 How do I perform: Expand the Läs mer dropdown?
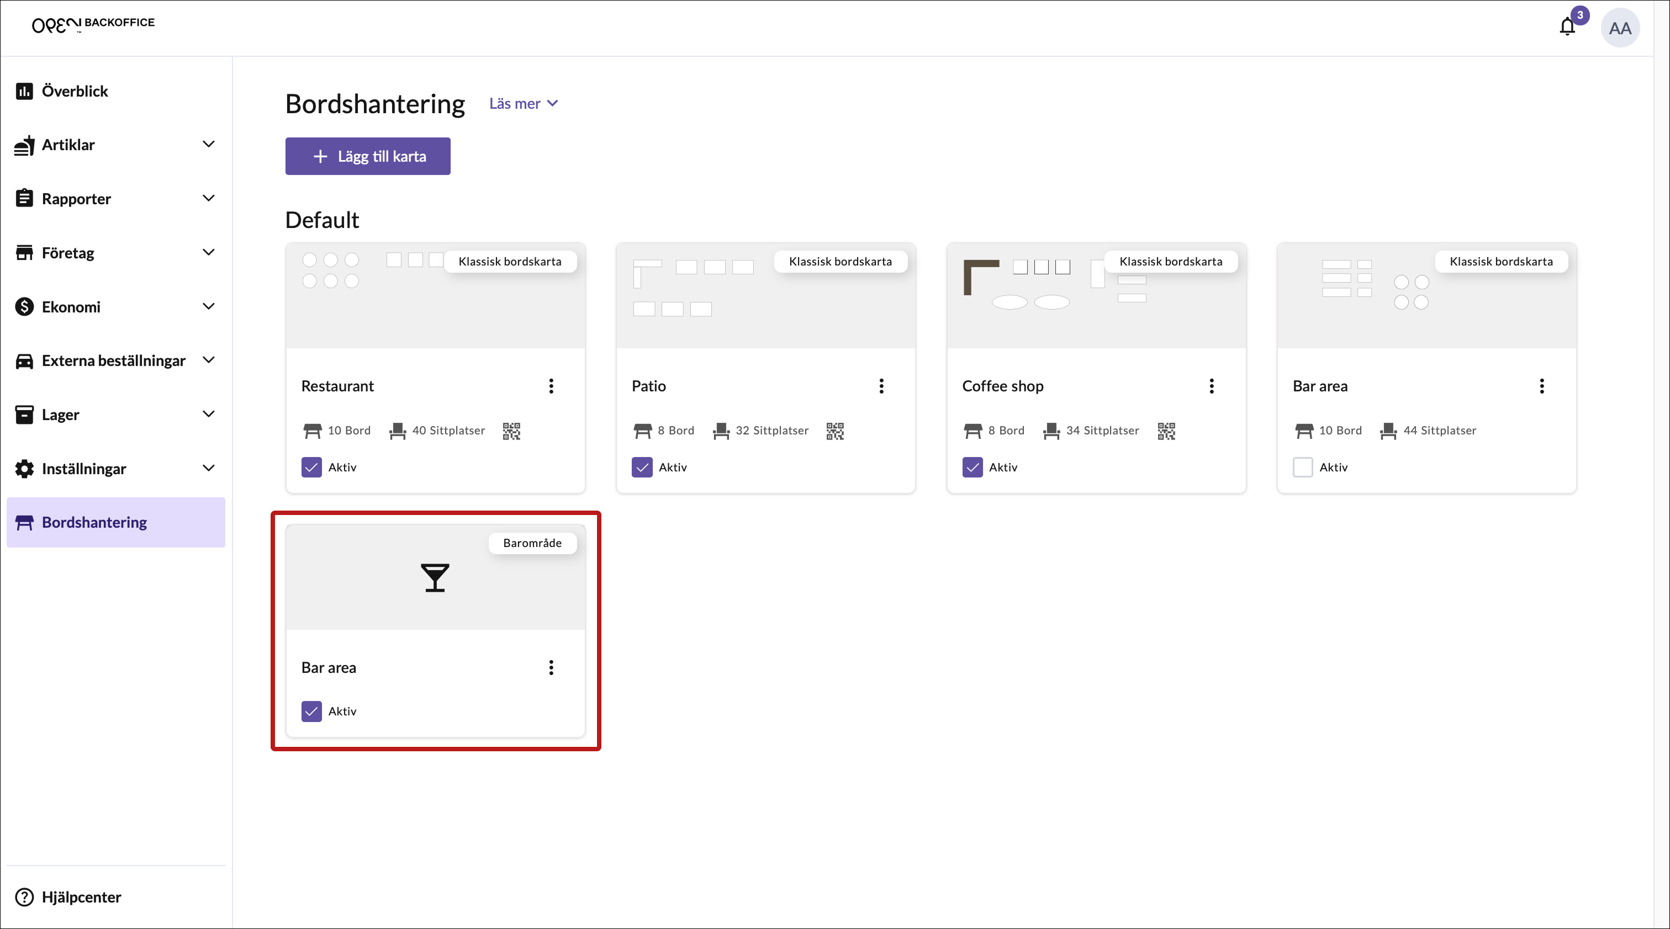523,104
